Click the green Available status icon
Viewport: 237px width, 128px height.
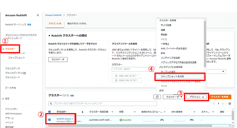point(121,120)
